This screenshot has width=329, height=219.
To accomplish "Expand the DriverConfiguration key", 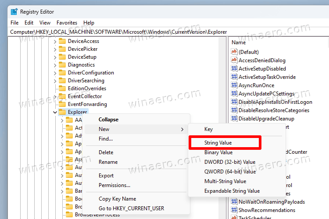I will 55,73.
